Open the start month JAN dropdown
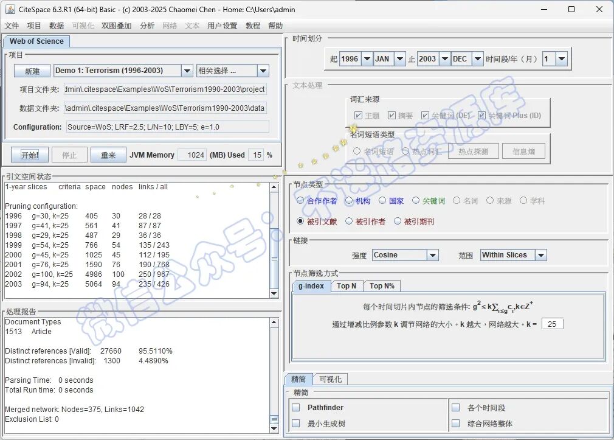 [x=400, y=59]
